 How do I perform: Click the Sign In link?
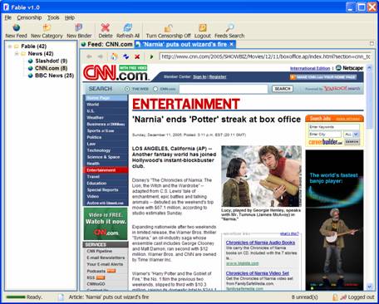[199, 76]
